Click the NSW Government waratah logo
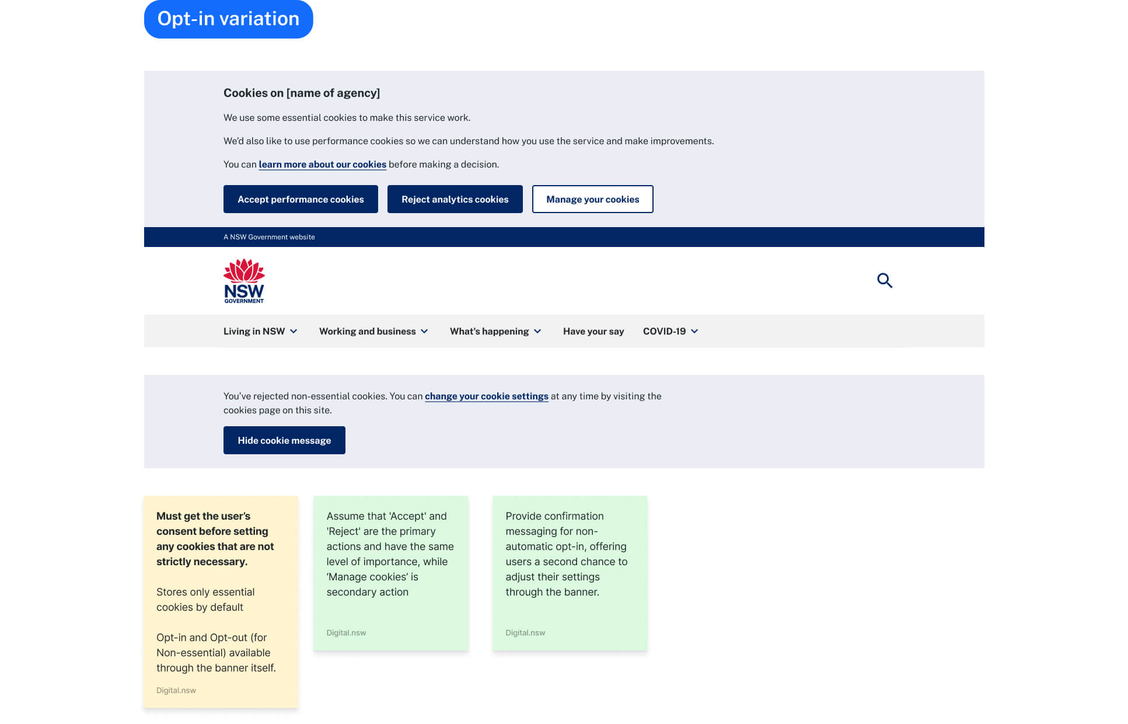Image resolution: width=1128 pixels, height=724 pixels. (243, 281)
